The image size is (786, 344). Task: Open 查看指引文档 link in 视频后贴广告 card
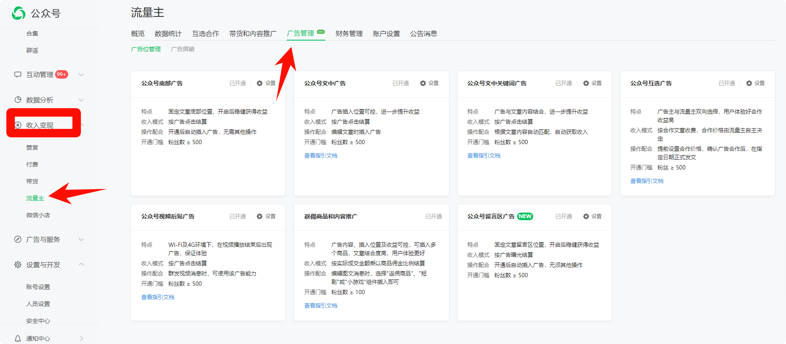pyautogui.click(x=158, y=297)
